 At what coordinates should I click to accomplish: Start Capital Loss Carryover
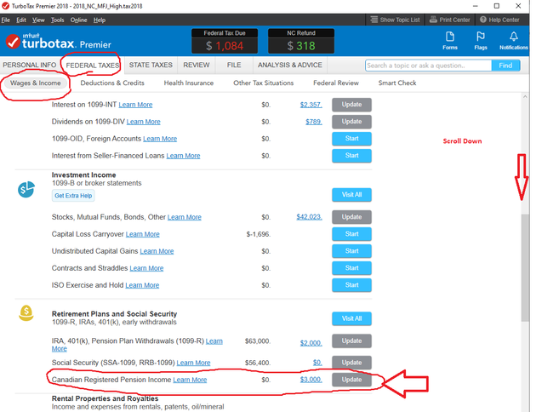[x=351, y=234]
